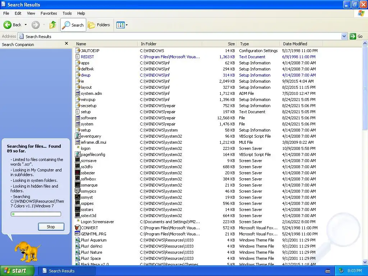Select the software file icon in repair
Image resolution: width=368 pixels, height=276 pixels.
click(78, 118)
